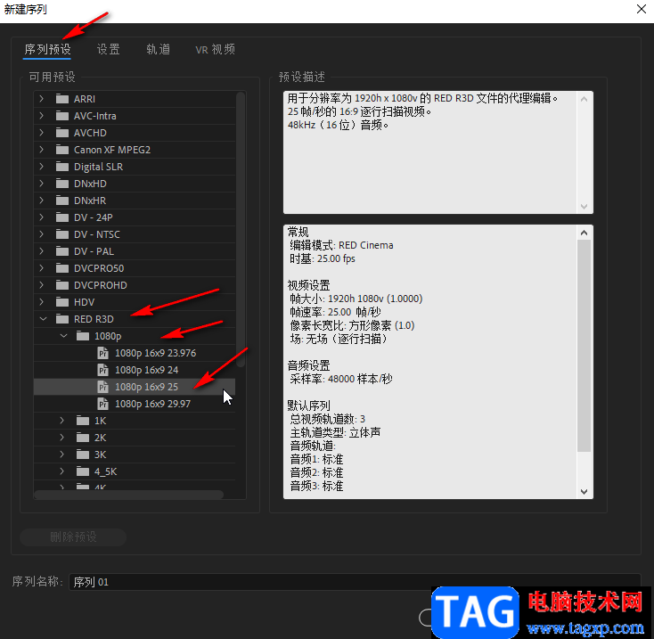Click scroll-down arrow in preset details box
The width and height of the screenshot is (654, 639).
(x=584, y=492)
